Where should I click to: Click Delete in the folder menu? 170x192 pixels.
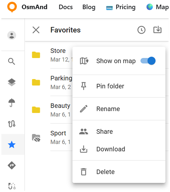[105, 172]
